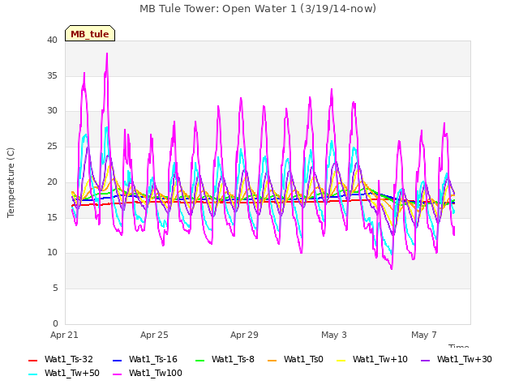Click the red Wat1_Ts-32 legend swatch
The image size is (519, 389).
click(32, 360)
